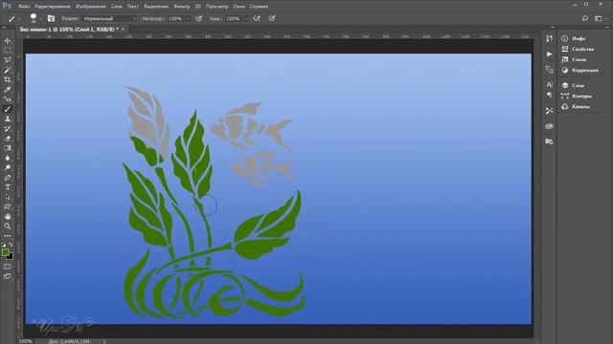Select the Horizontal Type tool
This screenshot has width=613, height=344.
pyautogui.click(x=8, y=187)
